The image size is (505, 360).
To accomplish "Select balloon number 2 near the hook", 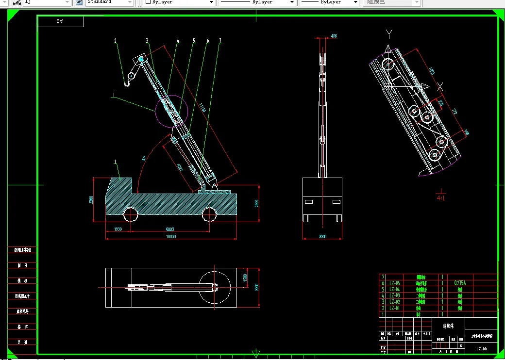I will tap(115, 41).
